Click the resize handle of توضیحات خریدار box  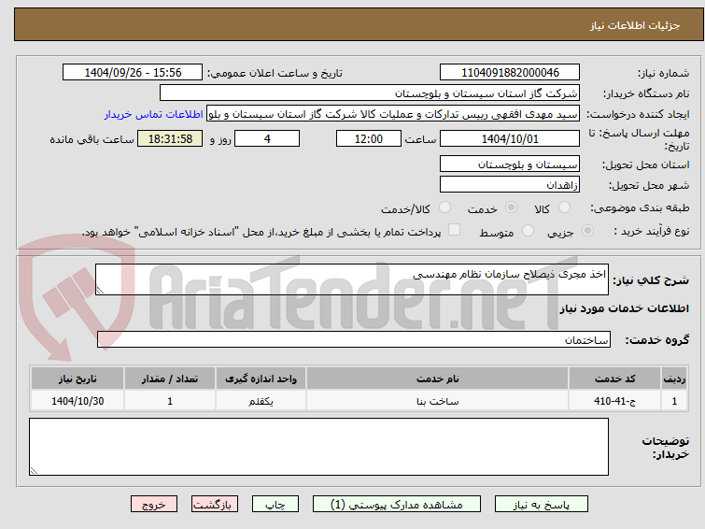coord(34,471)
